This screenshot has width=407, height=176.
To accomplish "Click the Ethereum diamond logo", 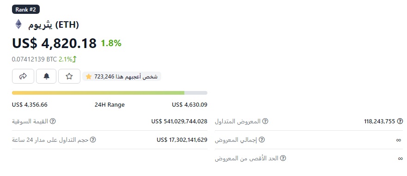I will click(x=18, y=24).
